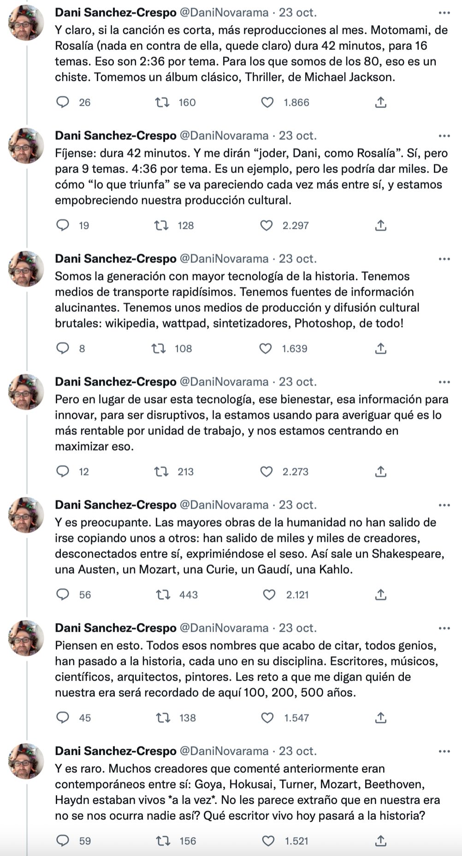Viewport: 462px width, 856px height.
Task: Open the Dani Sanchez-Crespo name on the 'Fíjense' tweet
Action: click(x=115, y=136)
